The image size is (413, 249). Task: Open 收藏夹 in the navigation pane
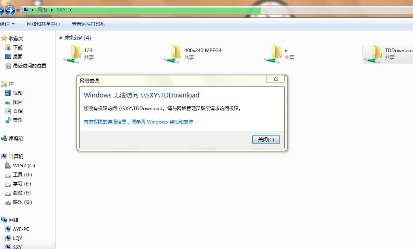coord(16,38)
